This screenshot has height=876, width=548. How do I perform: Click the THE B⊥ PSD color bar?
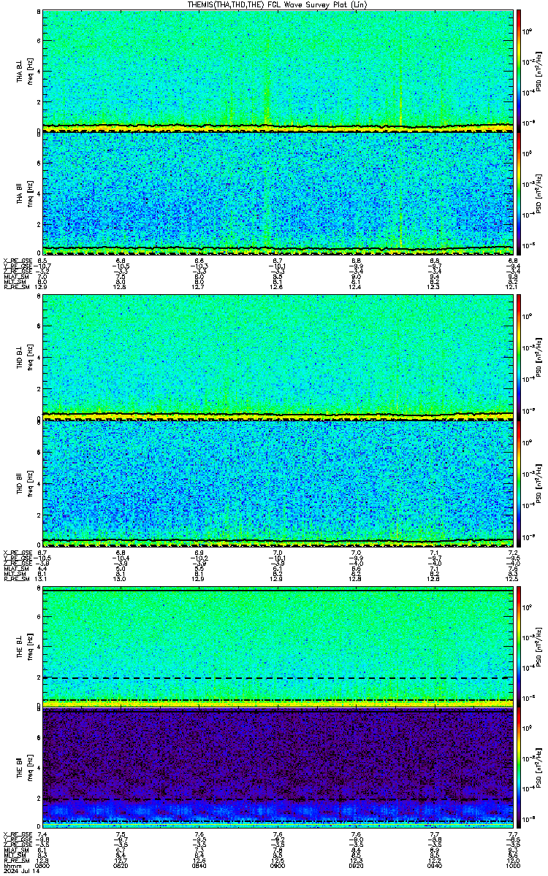(519, 647)
